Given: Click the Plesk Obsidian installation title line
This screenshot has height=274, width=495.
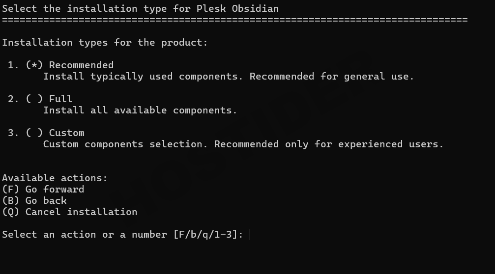Looking at the screenshot, I should pos(141,8).
